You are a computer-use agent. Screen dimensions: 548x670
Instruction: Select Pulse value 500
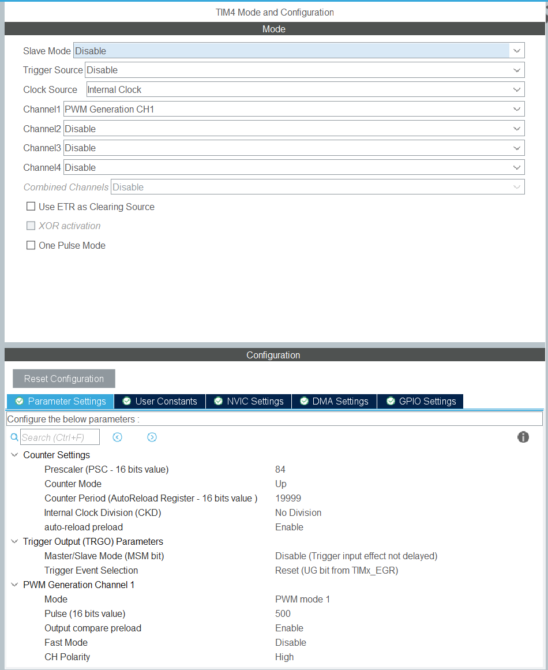pos(283,613)
